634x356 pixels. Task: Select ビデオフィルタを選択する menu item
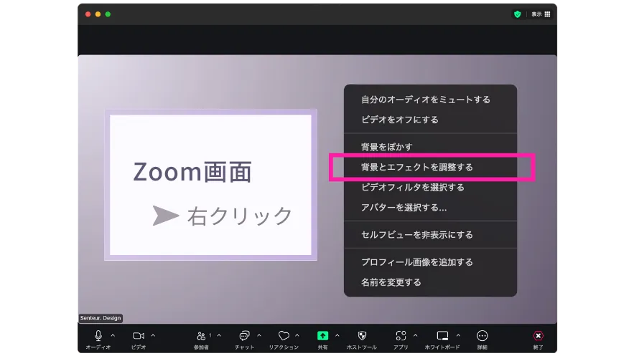pos(430,187)
